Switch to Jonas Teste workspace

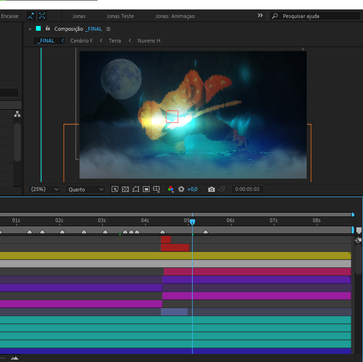(120, 16)
